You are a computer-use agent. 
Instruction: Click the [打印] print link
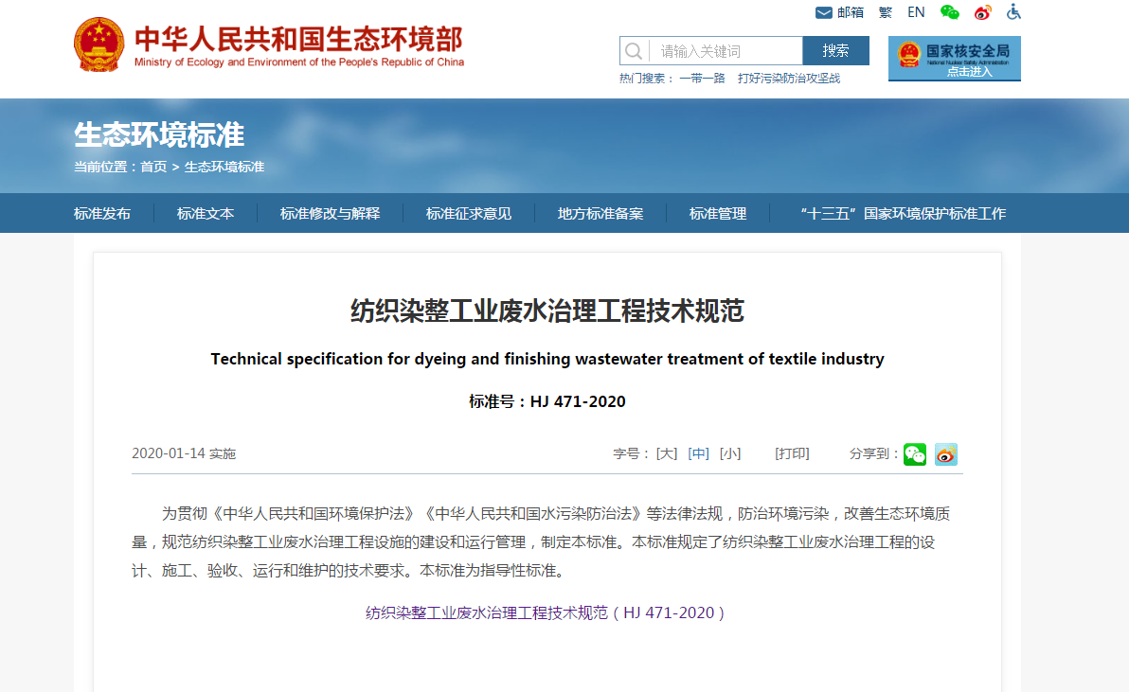tap(792, 454)
